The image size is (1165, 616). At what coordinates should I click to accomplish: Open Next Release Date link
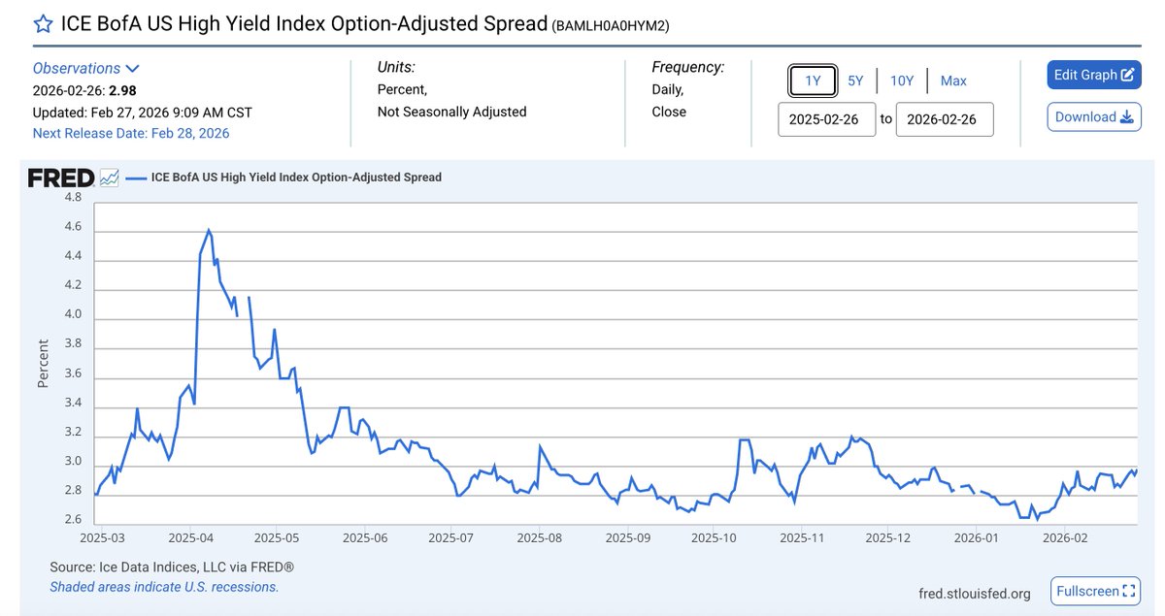tap(131, 133)
